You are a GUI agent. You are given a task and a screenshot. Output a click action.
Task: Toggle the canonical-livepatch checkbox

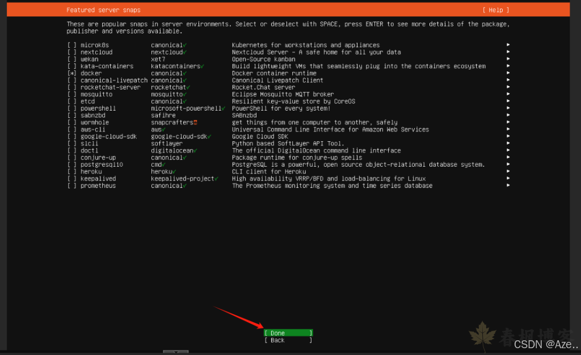(x=72, y=81)
